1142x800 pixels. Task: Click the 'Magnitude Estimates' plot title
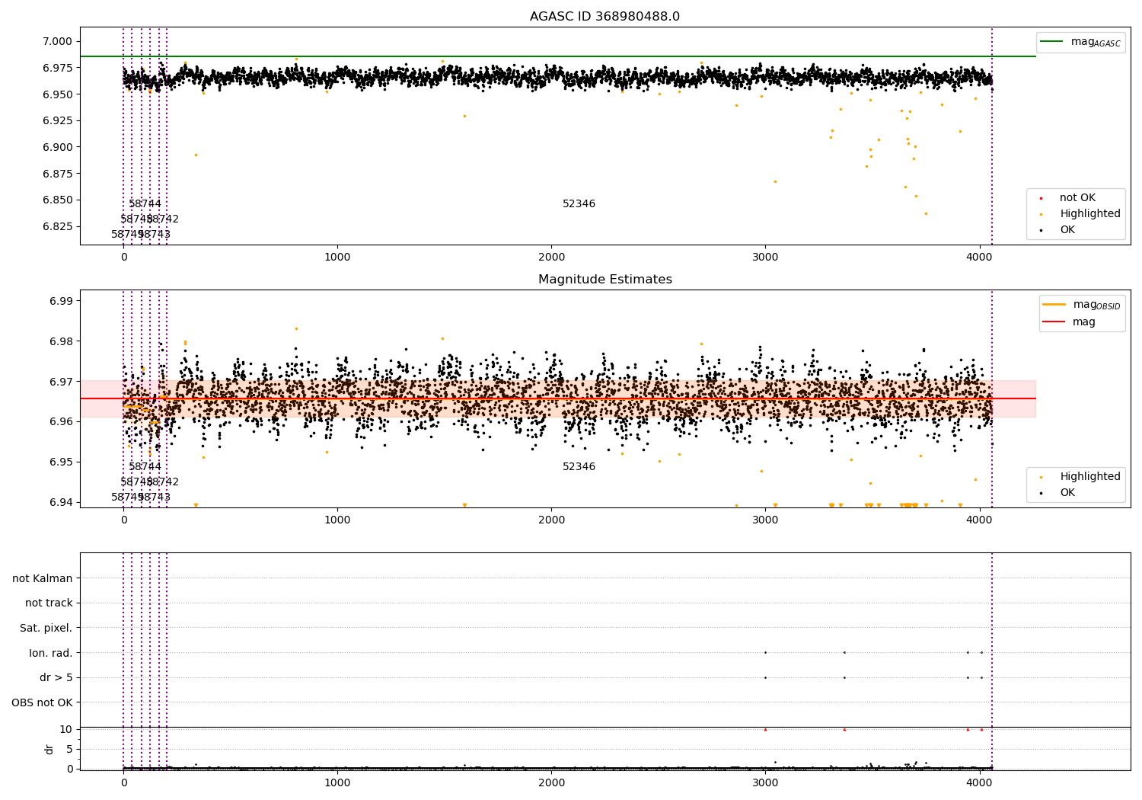(604, 280)
